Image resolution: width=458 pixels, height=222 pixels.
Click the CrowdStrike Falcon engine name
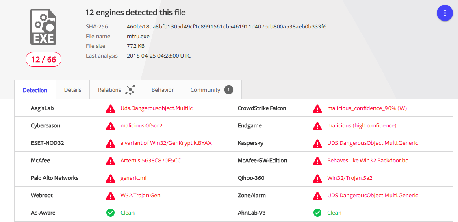click(262, 108)
